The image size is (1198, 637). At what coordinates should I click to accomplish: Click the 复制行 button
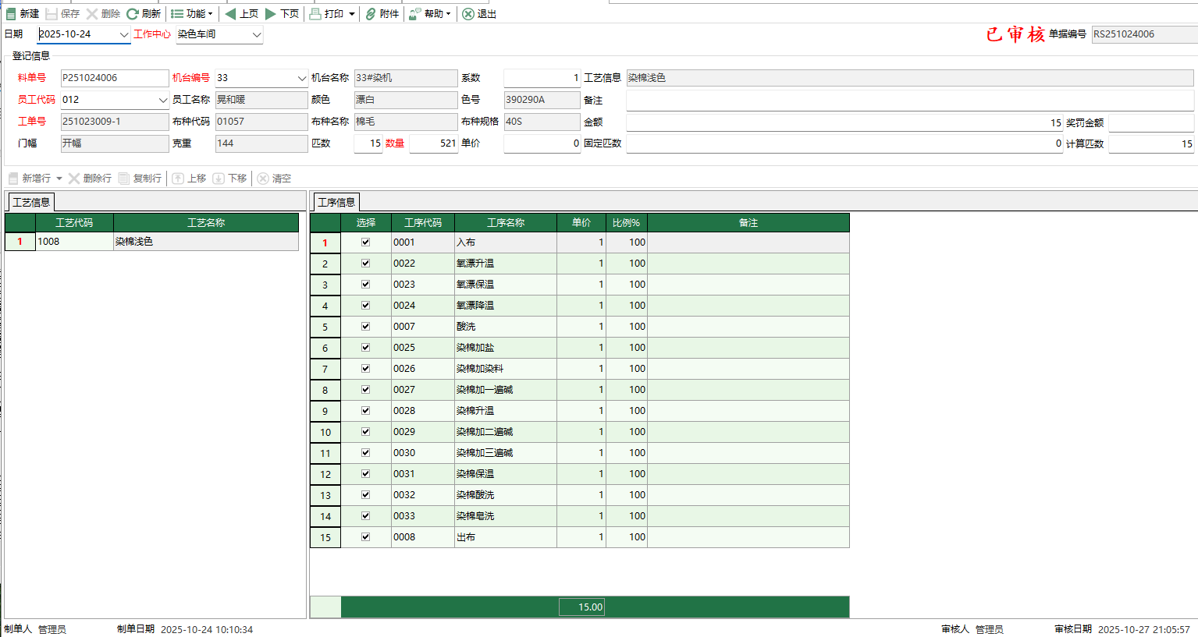[140, 178]
